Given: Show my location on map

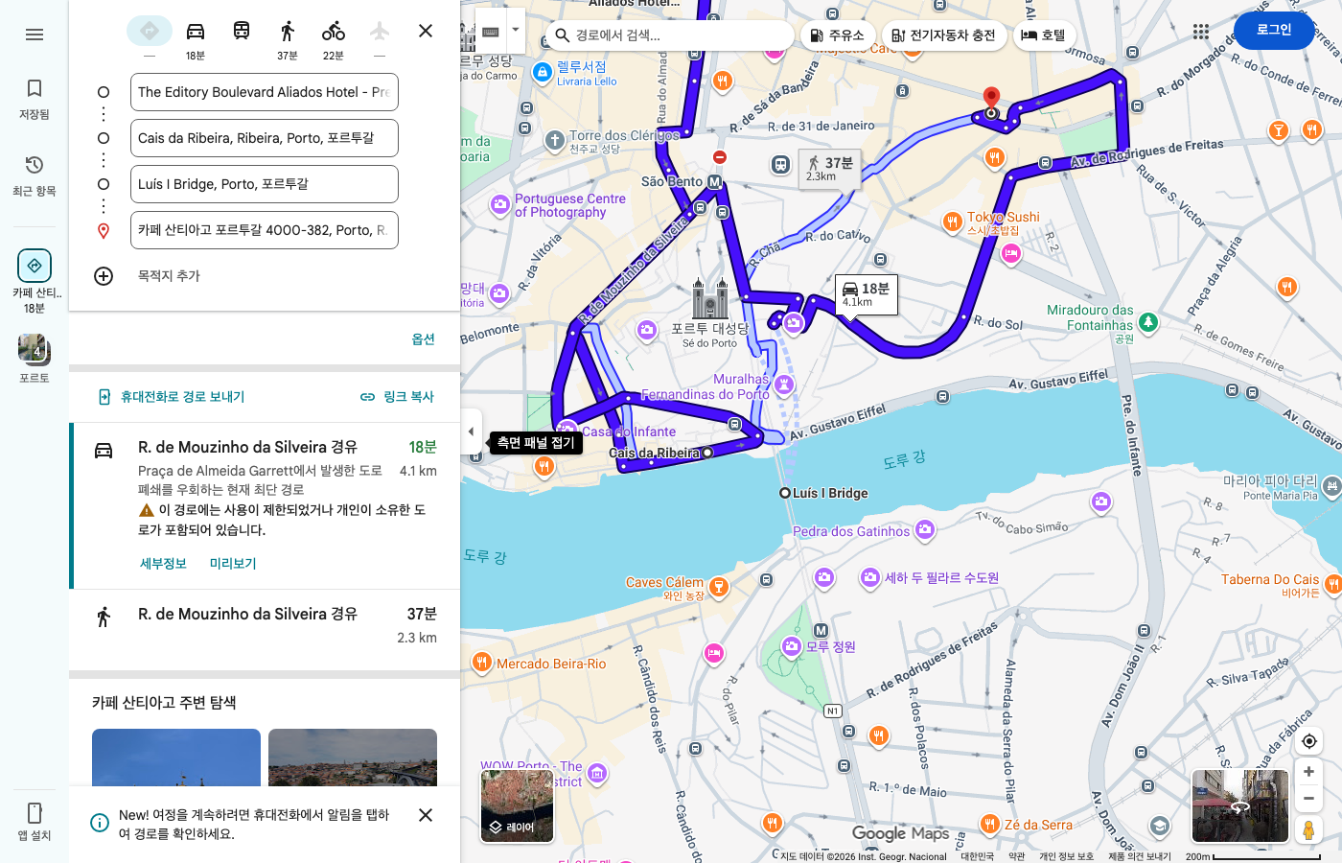Looking at the screenshot, I should (1308, 741).
